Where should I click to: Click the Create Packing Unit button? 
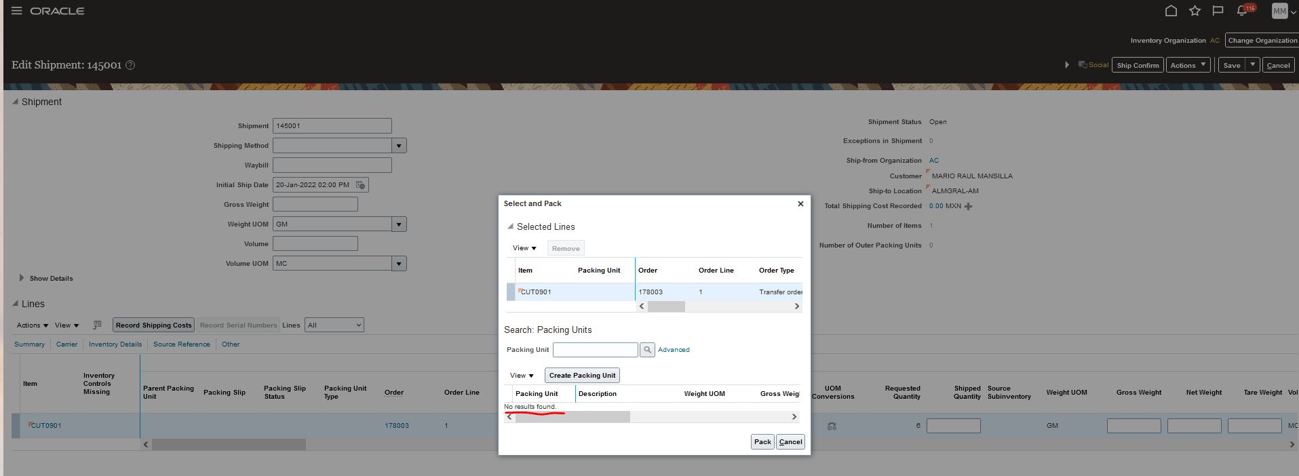click(x=582, y=375)
